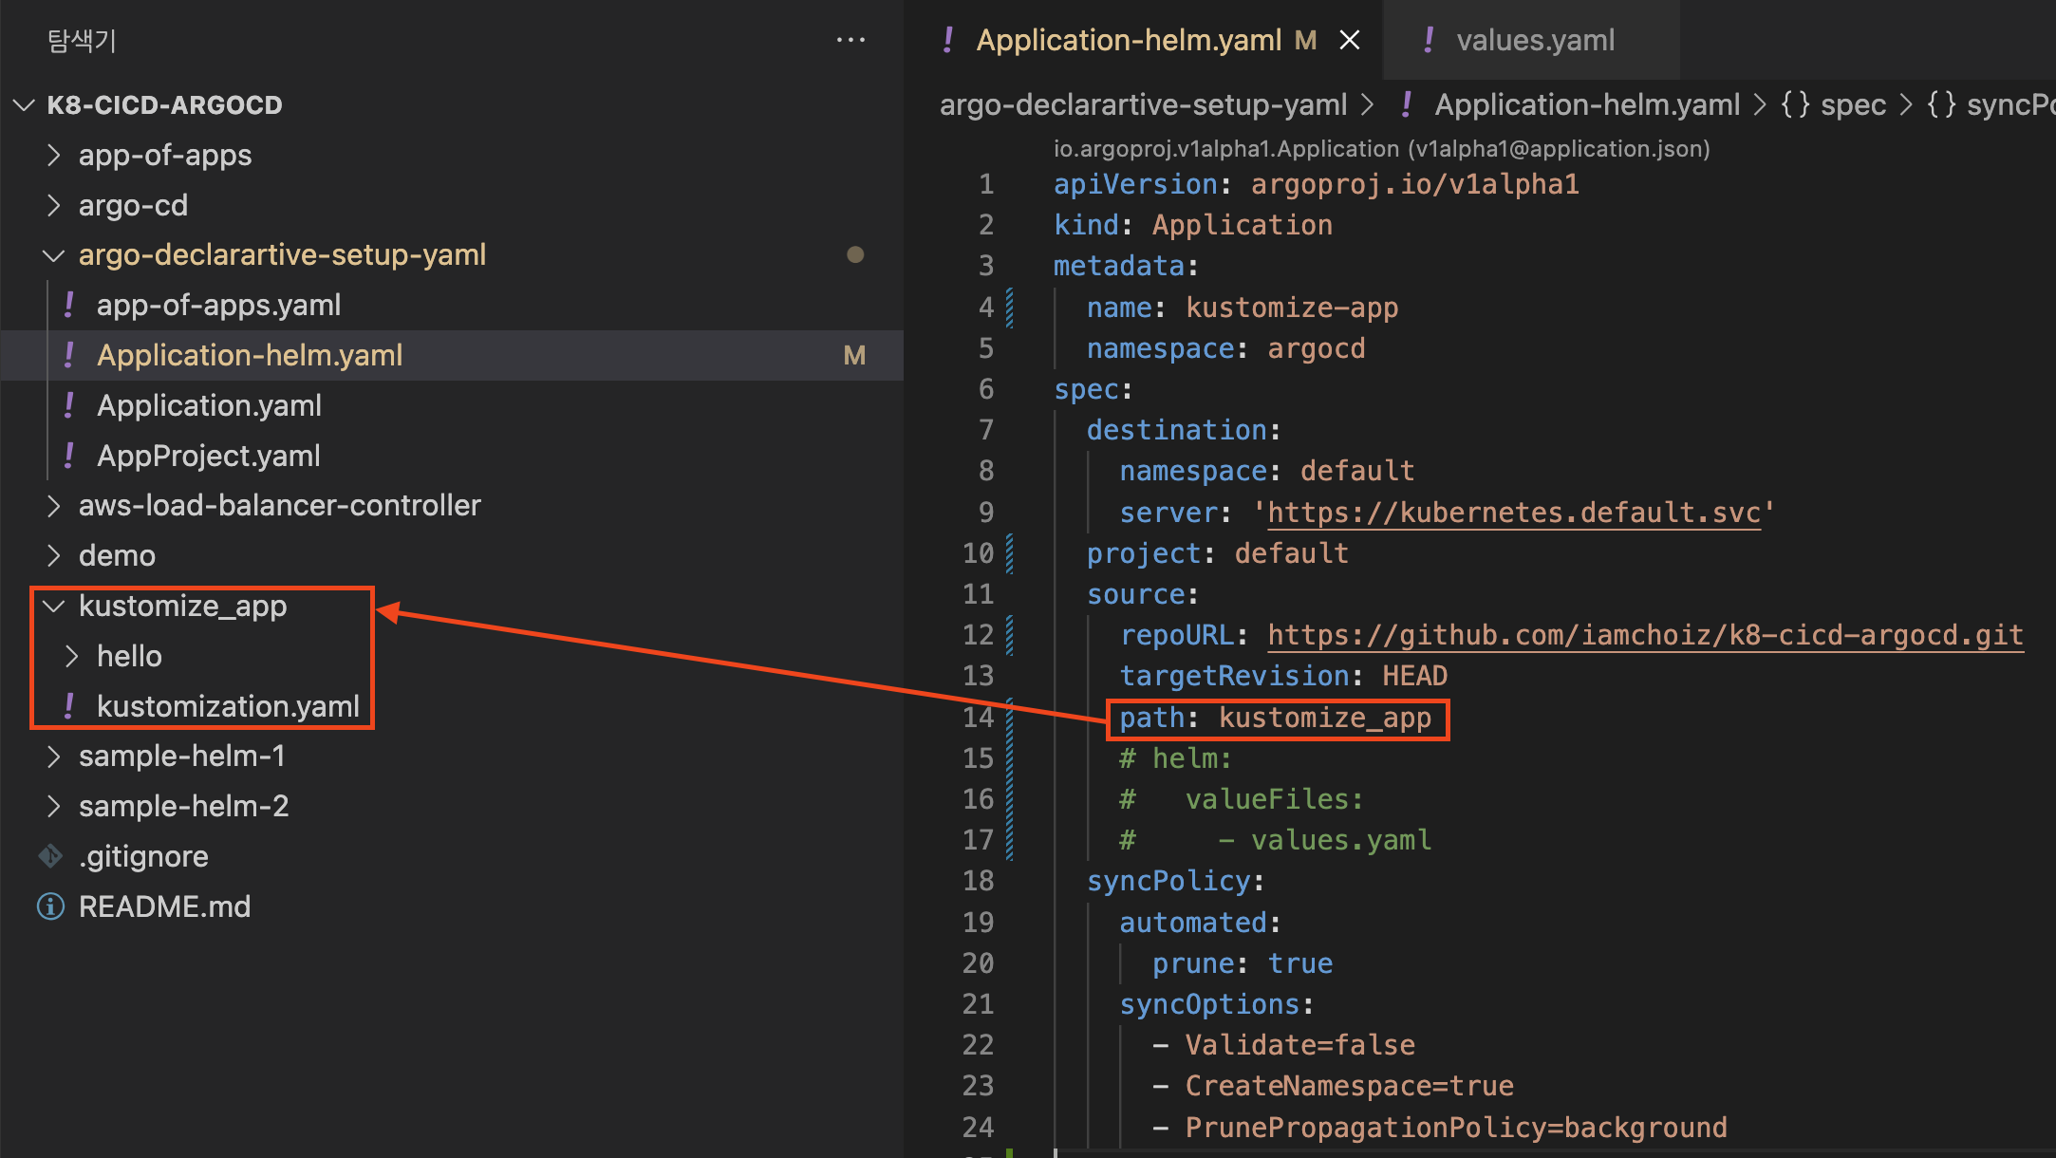Click the commented '# helm:' line
The width and height of the screenshot is (2056, 1158).
coord(1175,758)
